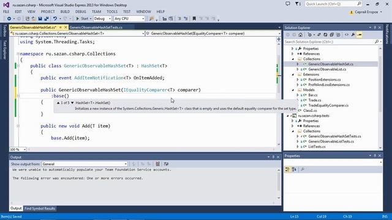Open the Debug configuration dropdown
Image resolution: width=392 pixels, height=220 pixels.
pos(102,19)
